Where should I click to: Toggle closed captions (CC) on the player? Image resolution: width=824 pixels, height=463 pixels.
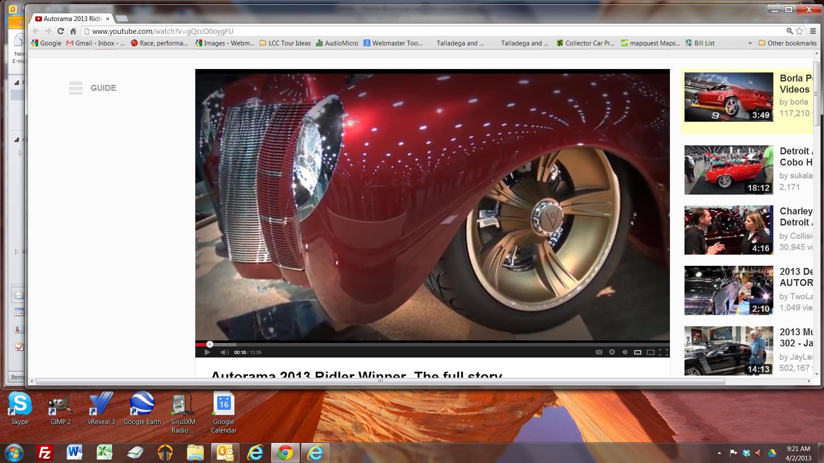click(599, 352)
